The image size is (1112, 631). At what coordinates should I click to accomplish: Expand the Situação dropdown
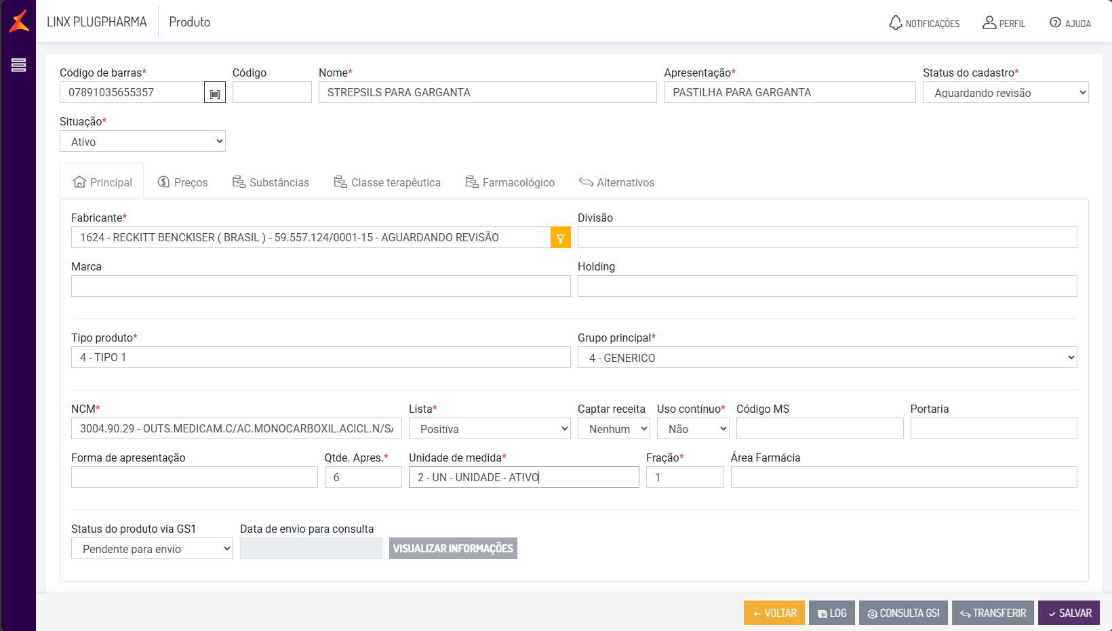[x=142, y=142]
